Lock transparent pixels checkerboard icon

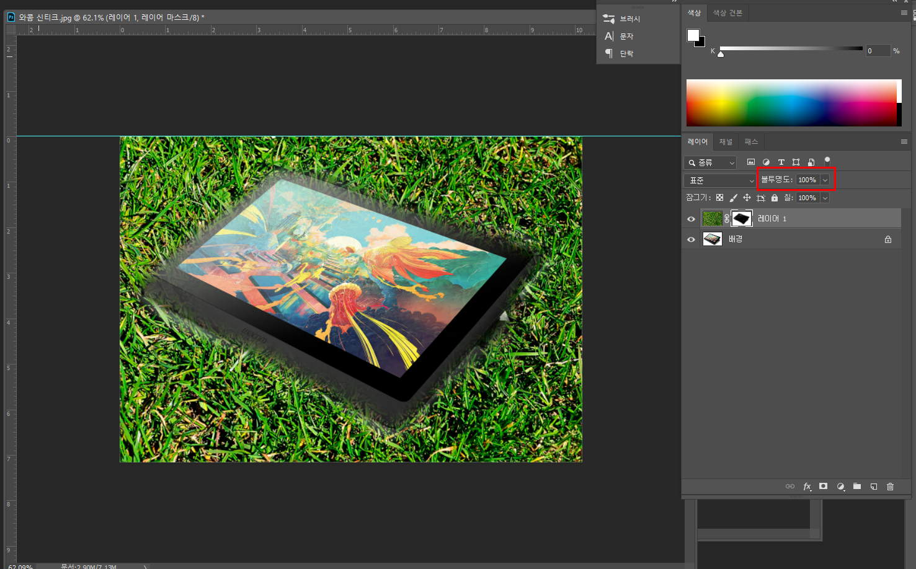point(719,198)
